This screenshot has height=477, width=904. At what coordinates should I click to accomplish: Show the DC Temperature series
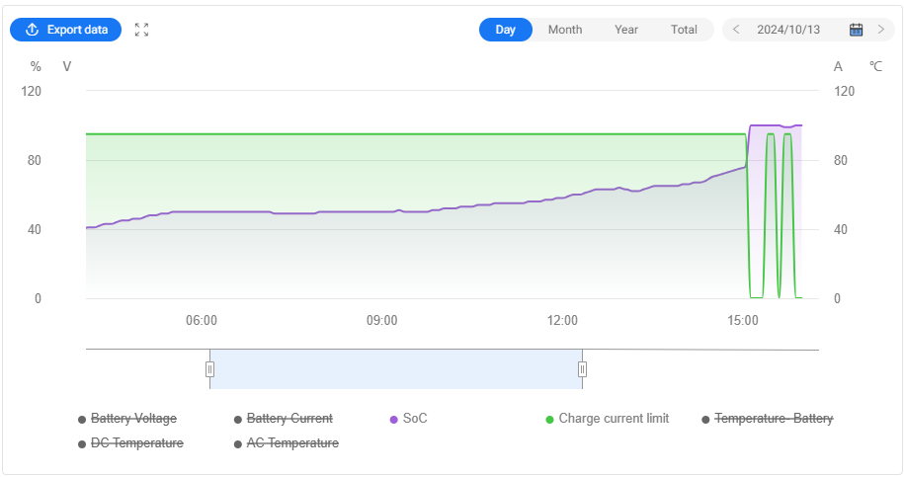[136, 443]
